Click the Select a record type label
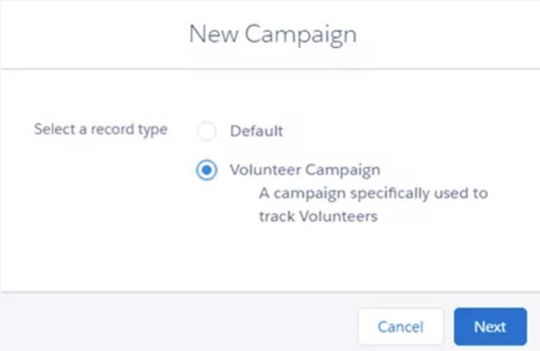540x351 pixels. click(x=101, y=130)
